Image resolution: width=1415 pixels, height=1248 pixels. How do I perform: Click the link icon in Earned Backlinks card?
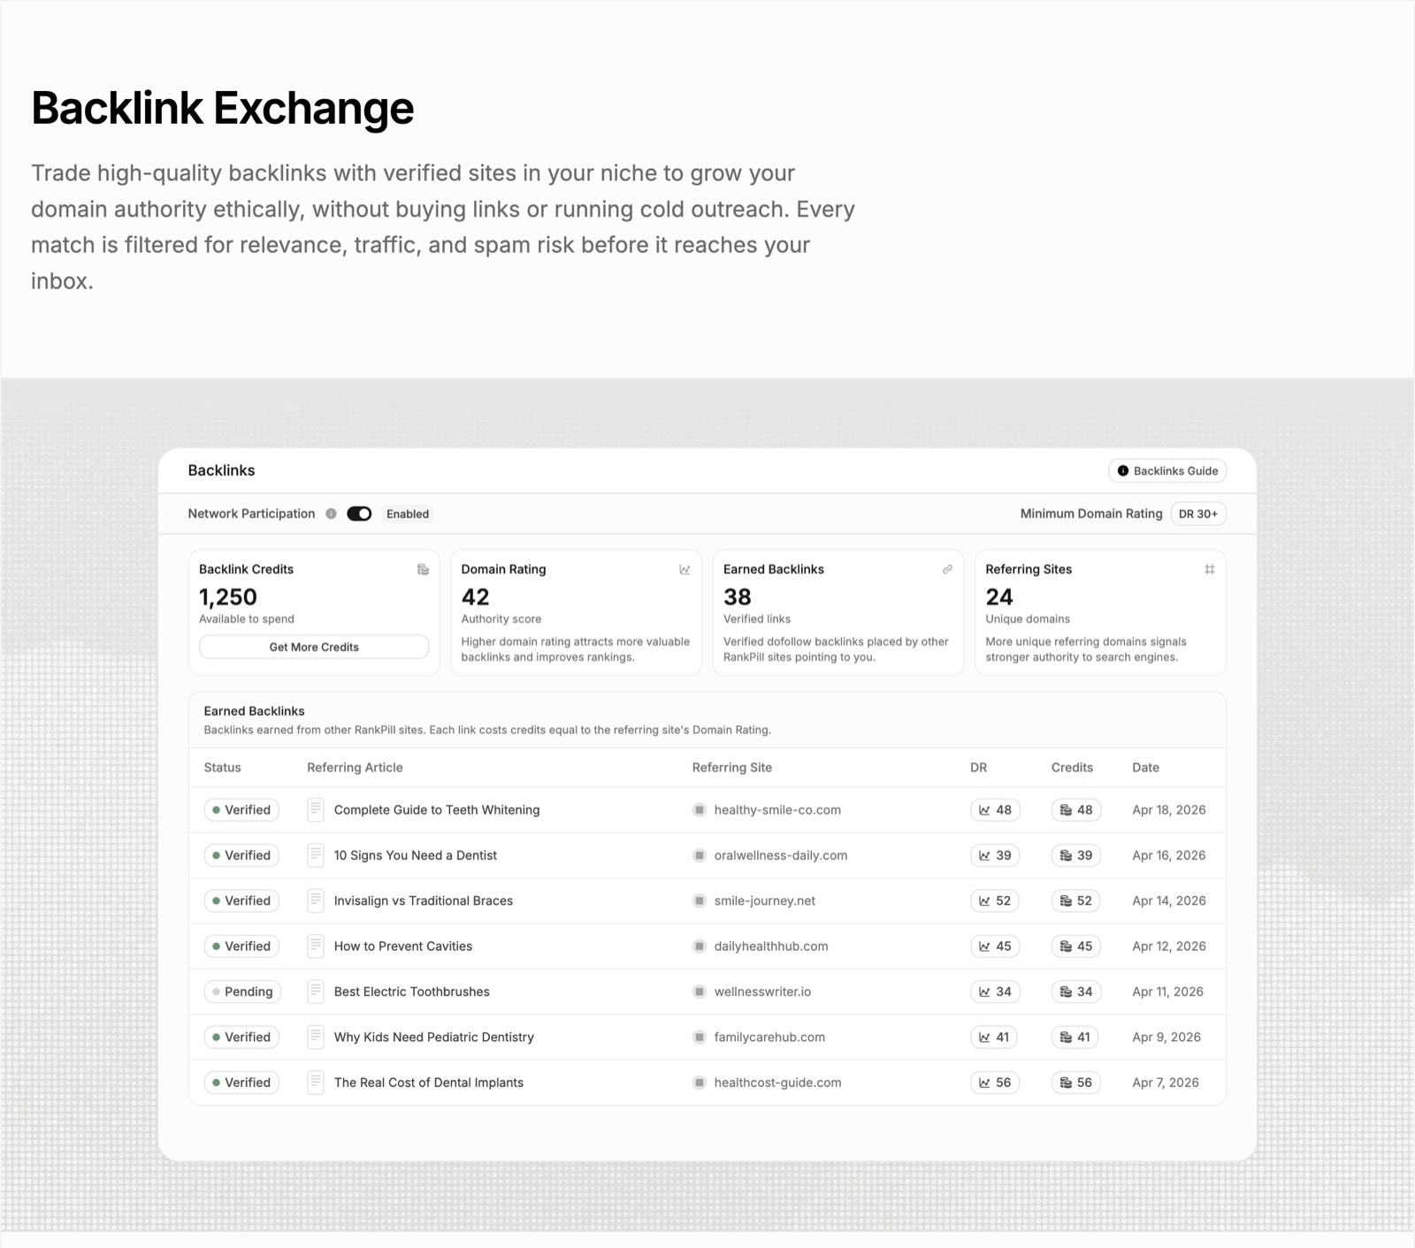pos(947,570)
